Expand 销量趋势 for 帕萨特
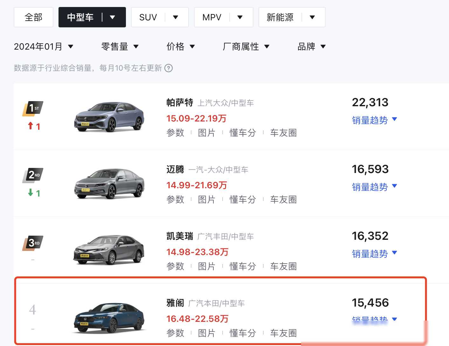This screenshot has width=449, height=346. tap(374, 120)
